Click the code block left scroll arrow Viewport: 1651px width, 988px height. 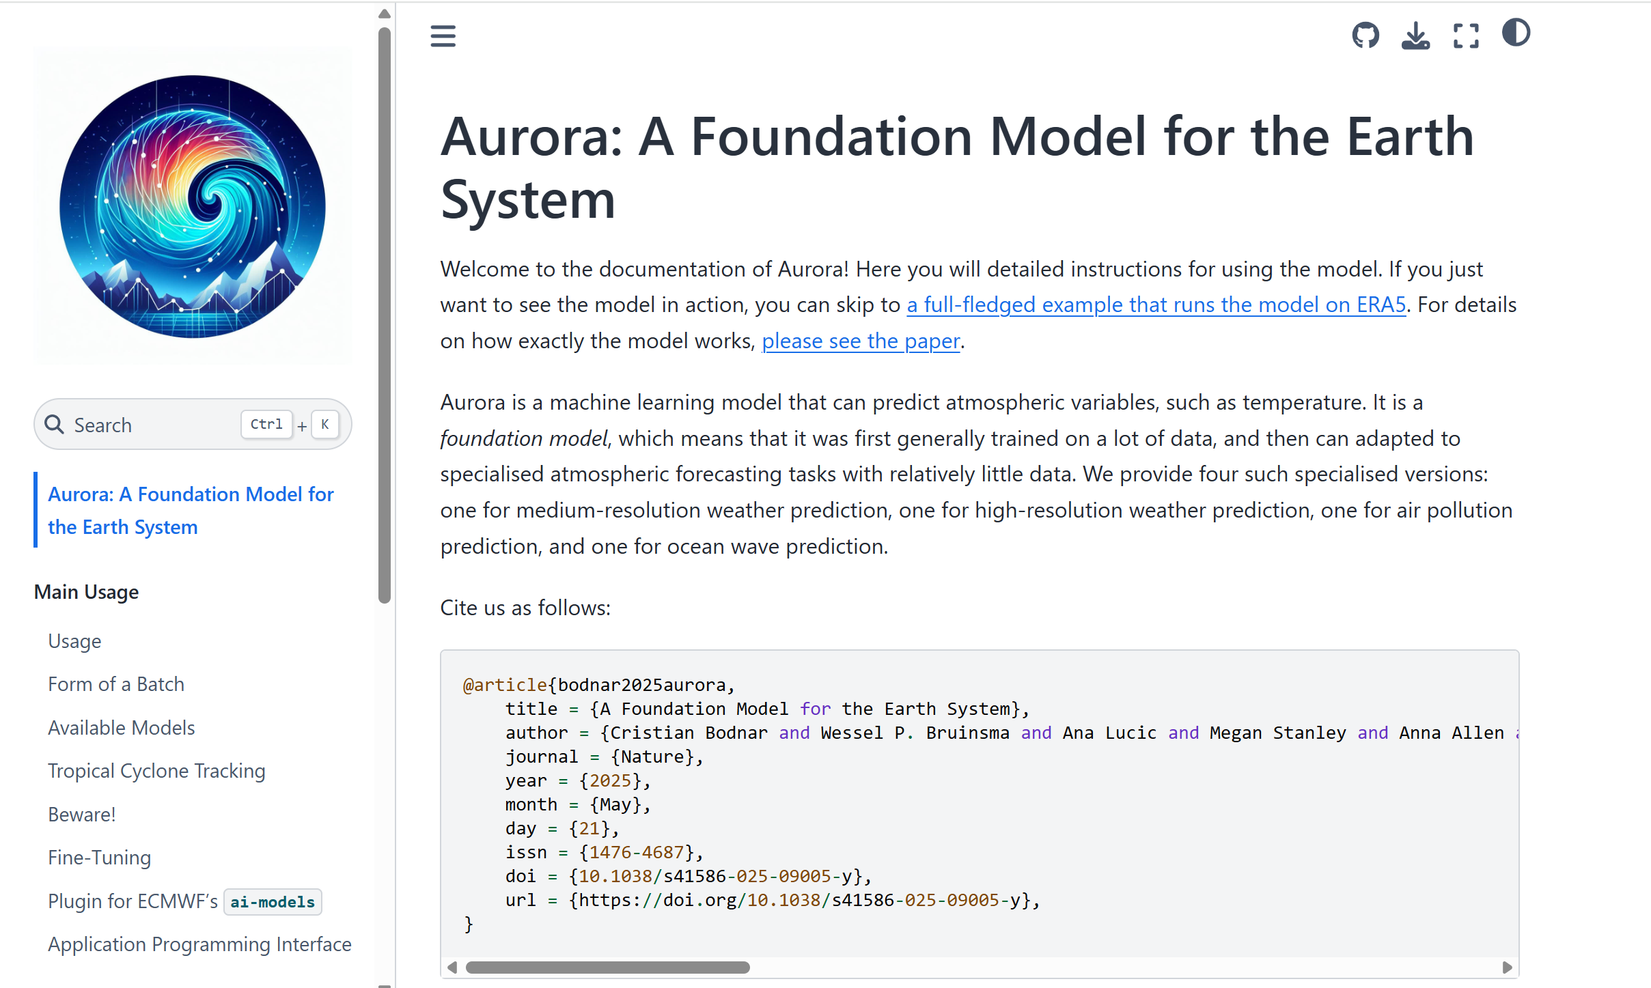point(452,968)
